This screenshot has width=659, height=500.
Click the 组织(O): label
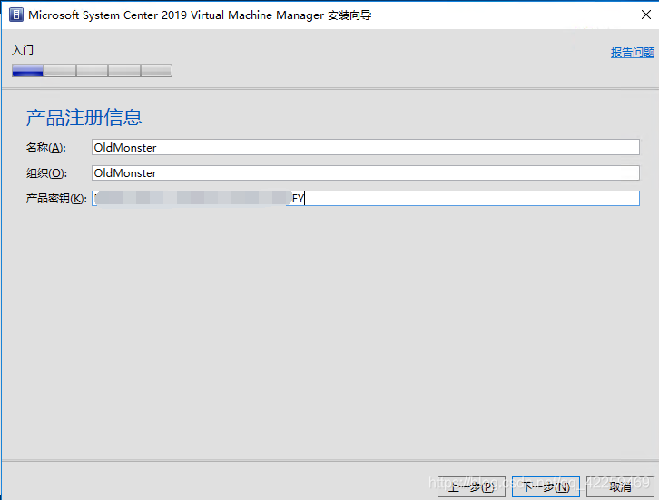(46, 173)
